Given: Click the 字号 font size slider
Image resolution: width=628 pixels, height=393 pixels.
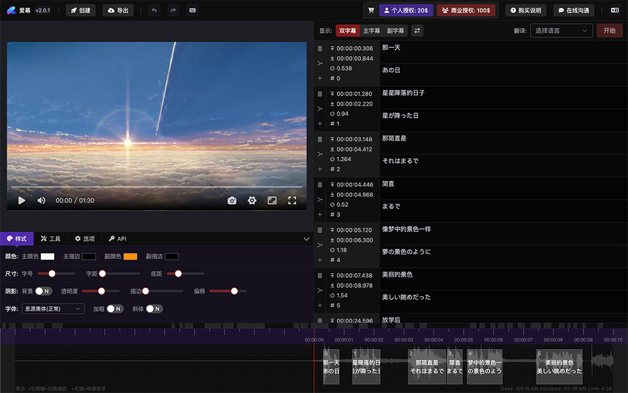Looking at the screenshot, I should click(57, 274).
